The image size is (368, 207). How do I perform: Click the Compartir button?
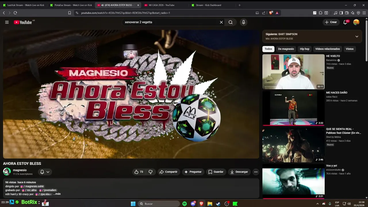pos(168,172)
